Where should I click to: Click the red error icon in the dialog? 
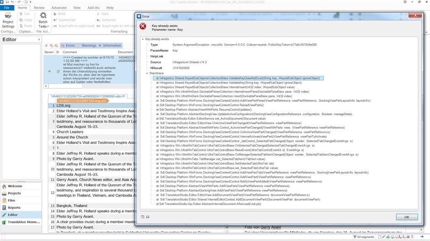(x=143, y=27)
